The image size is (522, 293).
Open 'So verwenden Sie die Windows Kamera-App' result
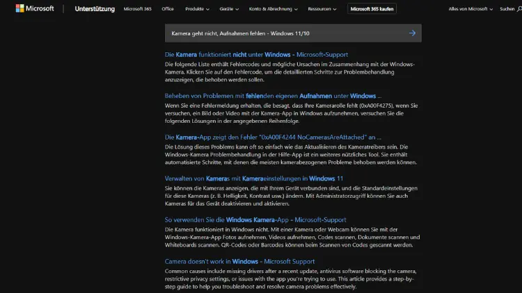[255, 219]
